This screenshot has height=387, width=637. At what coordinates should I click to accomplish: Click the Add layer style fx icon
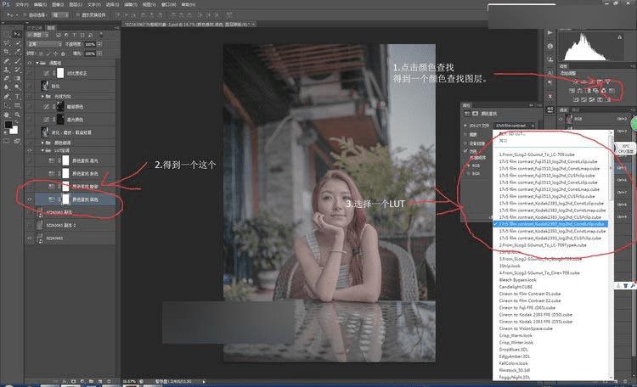[x=65, y=381]
